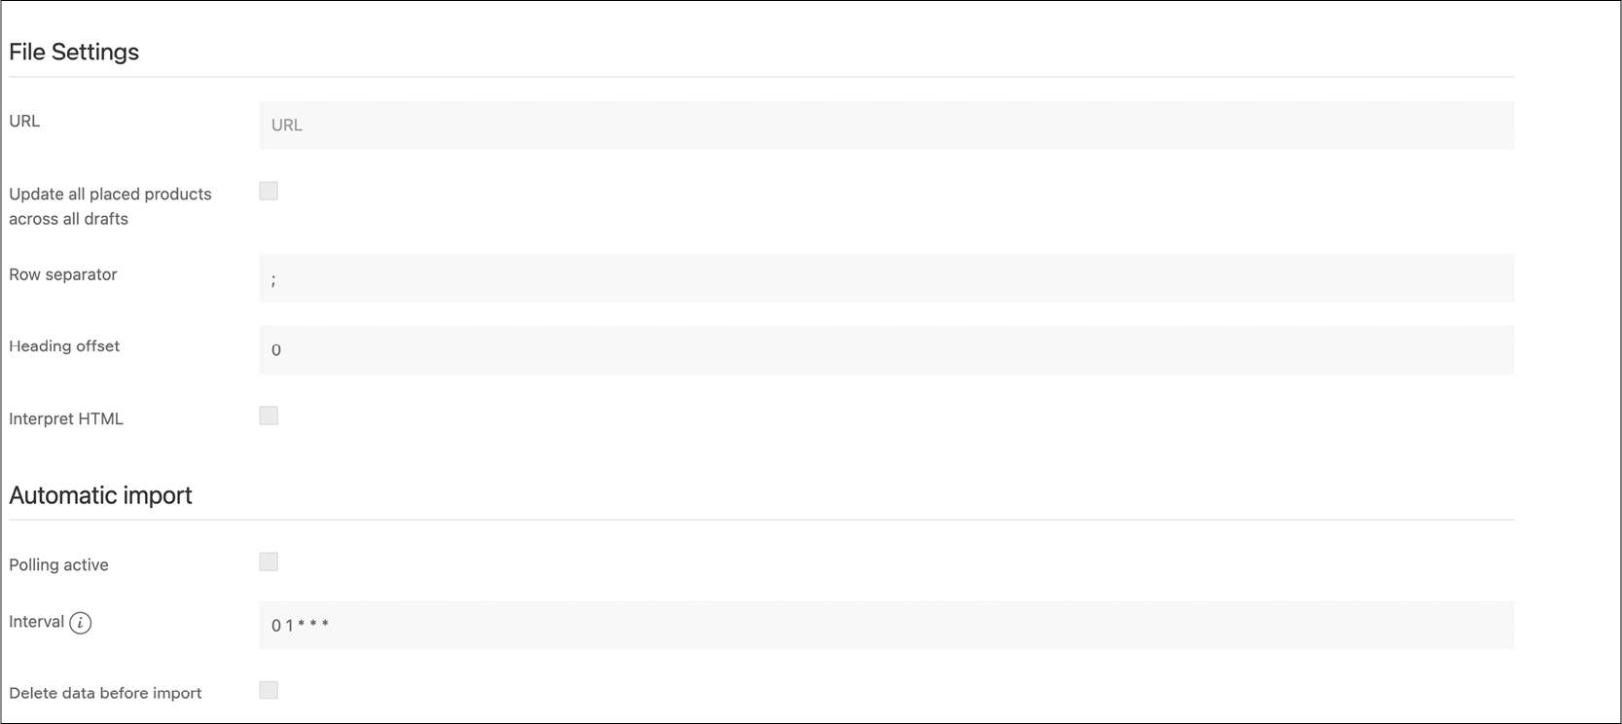Screen dimensions: 1622x724
Task: Toggle the Interpret HTML checkbox
Action: pyautogui.click(x=269, y=416)
